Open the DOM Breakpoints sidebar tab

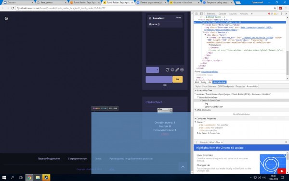225,86
